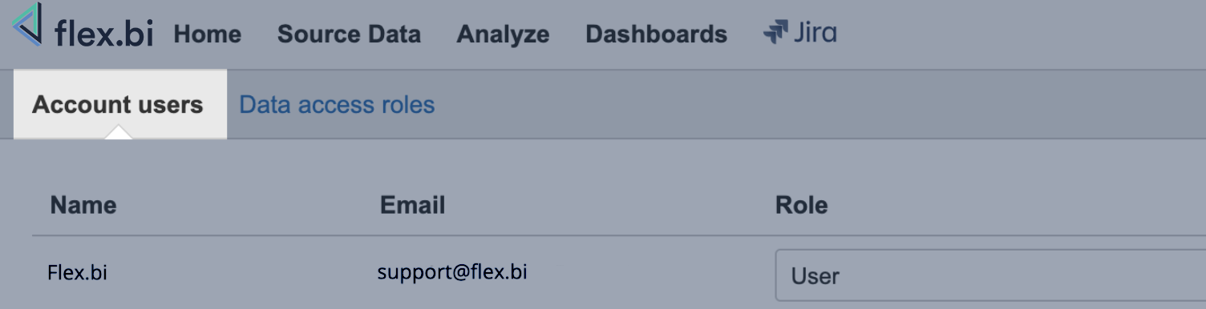The image size is (1206, 309).
Task: Open the Source Data menu
Action: tap(349, 34)
